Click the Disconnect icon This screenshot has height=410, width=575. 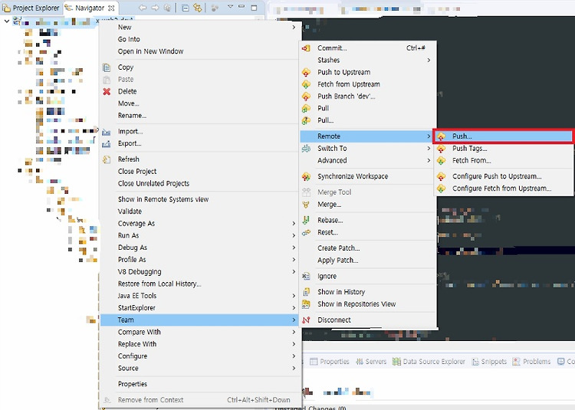point(306,320)
